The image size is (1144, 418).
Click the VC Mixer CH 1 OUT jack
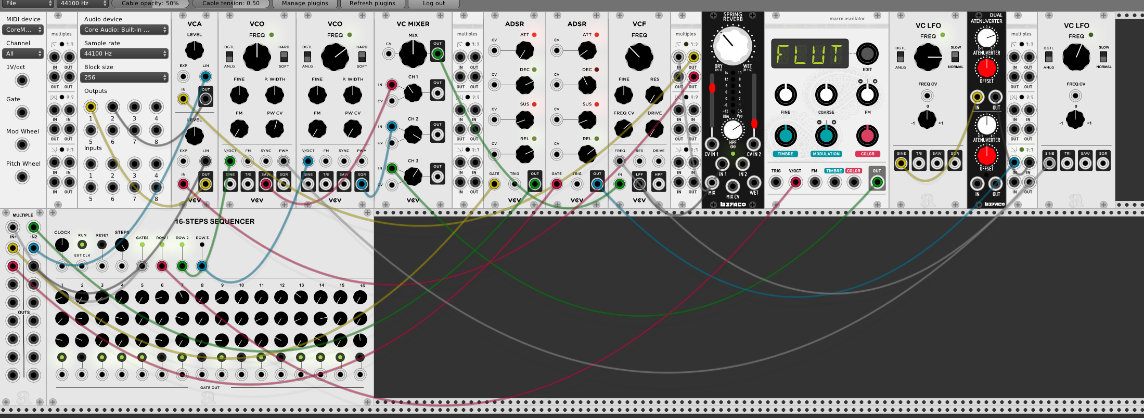click(438, 93)
